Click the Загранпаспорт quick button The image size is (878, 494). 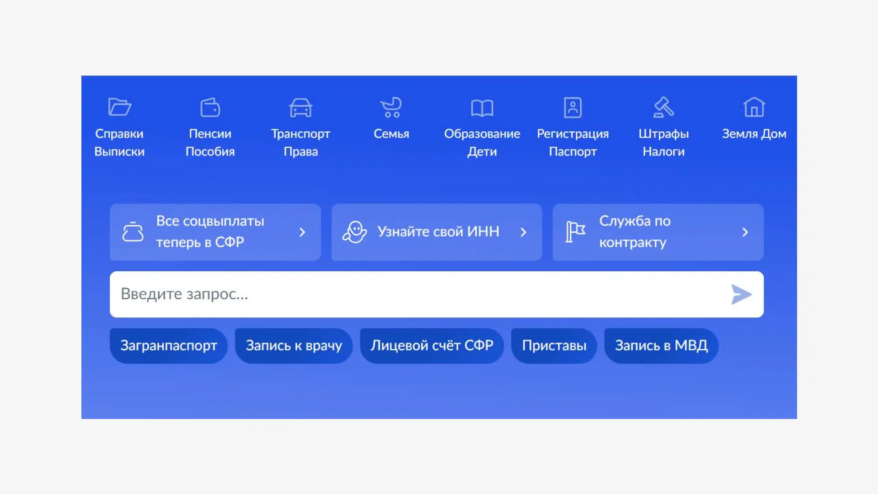[x=169, y=346]
